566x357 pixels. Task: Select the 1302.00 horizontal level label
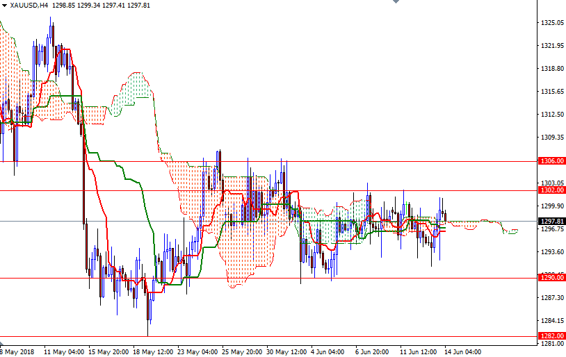[x=551, y=190]
